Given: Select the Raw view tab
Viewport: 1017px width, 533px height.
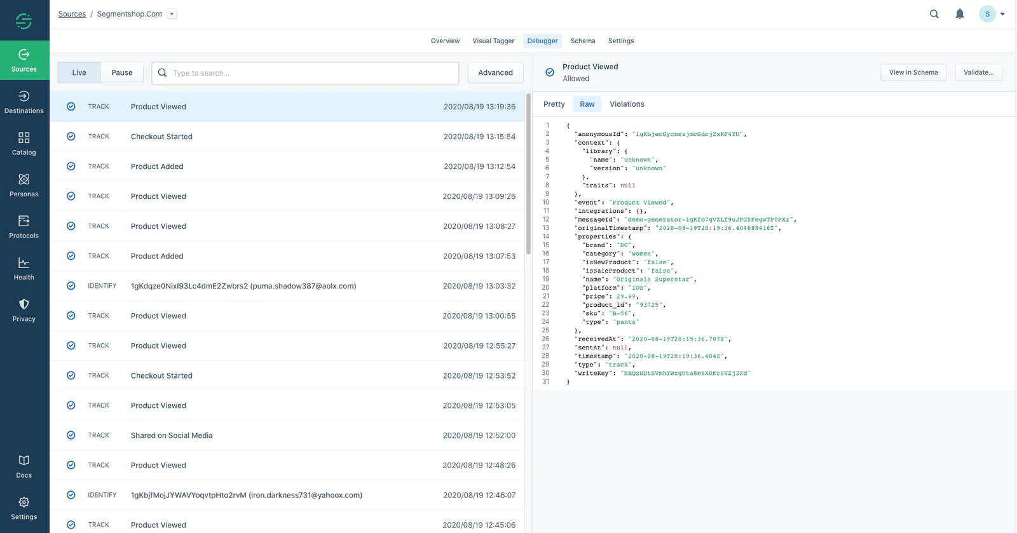Looking at the screenshot, I should click(587, 104).
